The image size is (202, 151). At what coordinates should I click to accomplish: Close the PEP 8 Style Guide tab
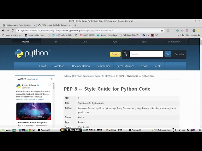69,25
